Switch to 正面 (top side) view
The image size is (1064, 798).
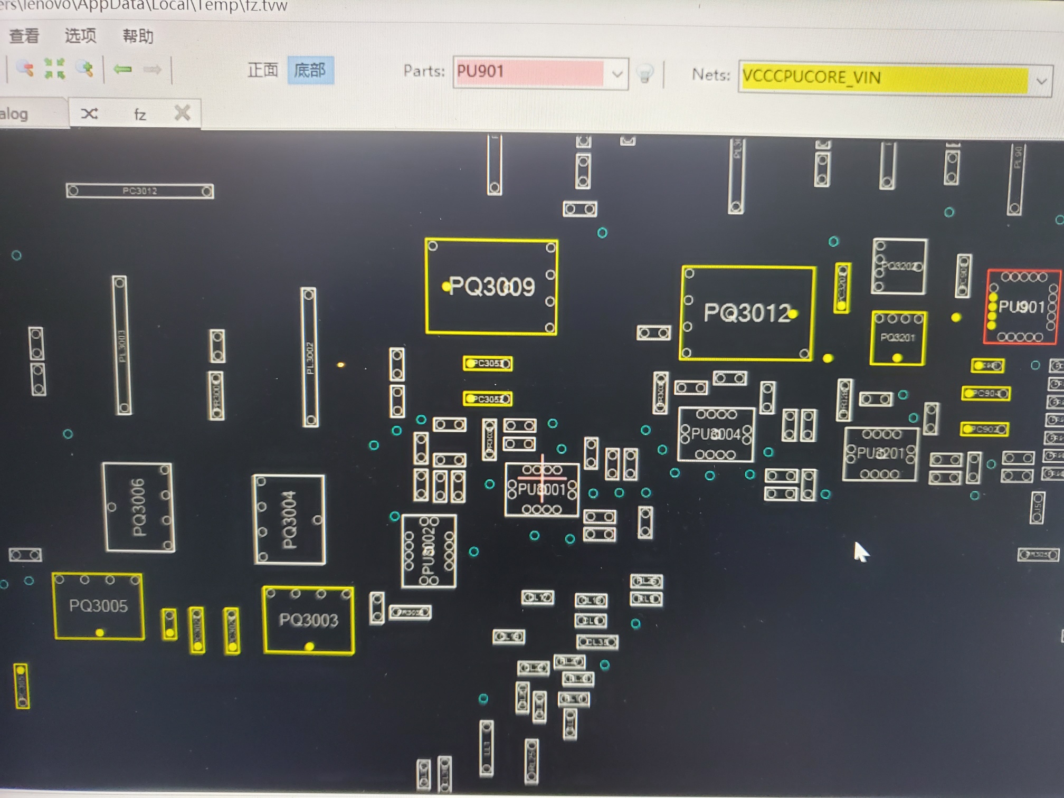[263, 70]
